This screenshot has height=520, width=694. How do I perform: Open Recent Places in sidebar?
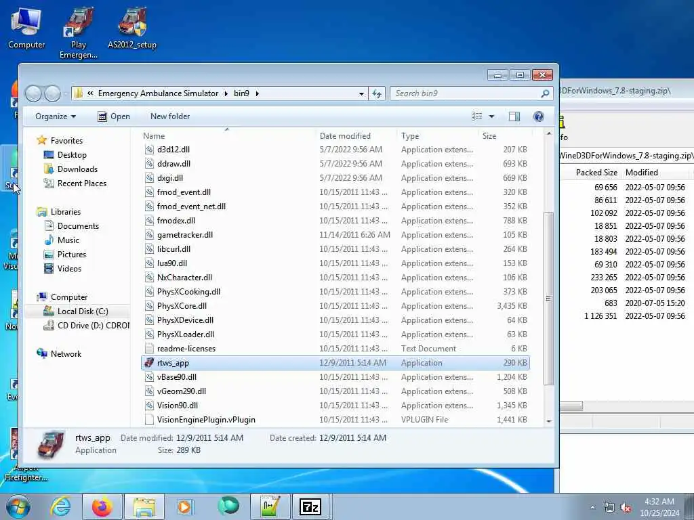[81, 183]
